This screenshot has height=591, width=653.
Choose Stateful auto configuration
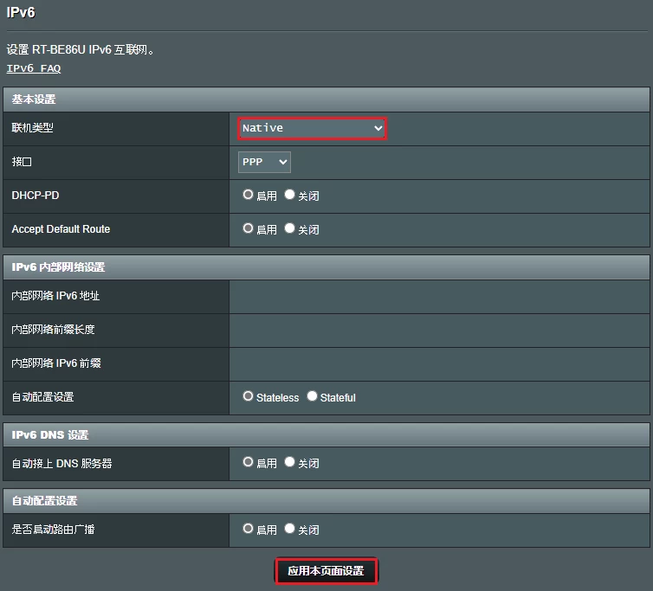[313, 397]
